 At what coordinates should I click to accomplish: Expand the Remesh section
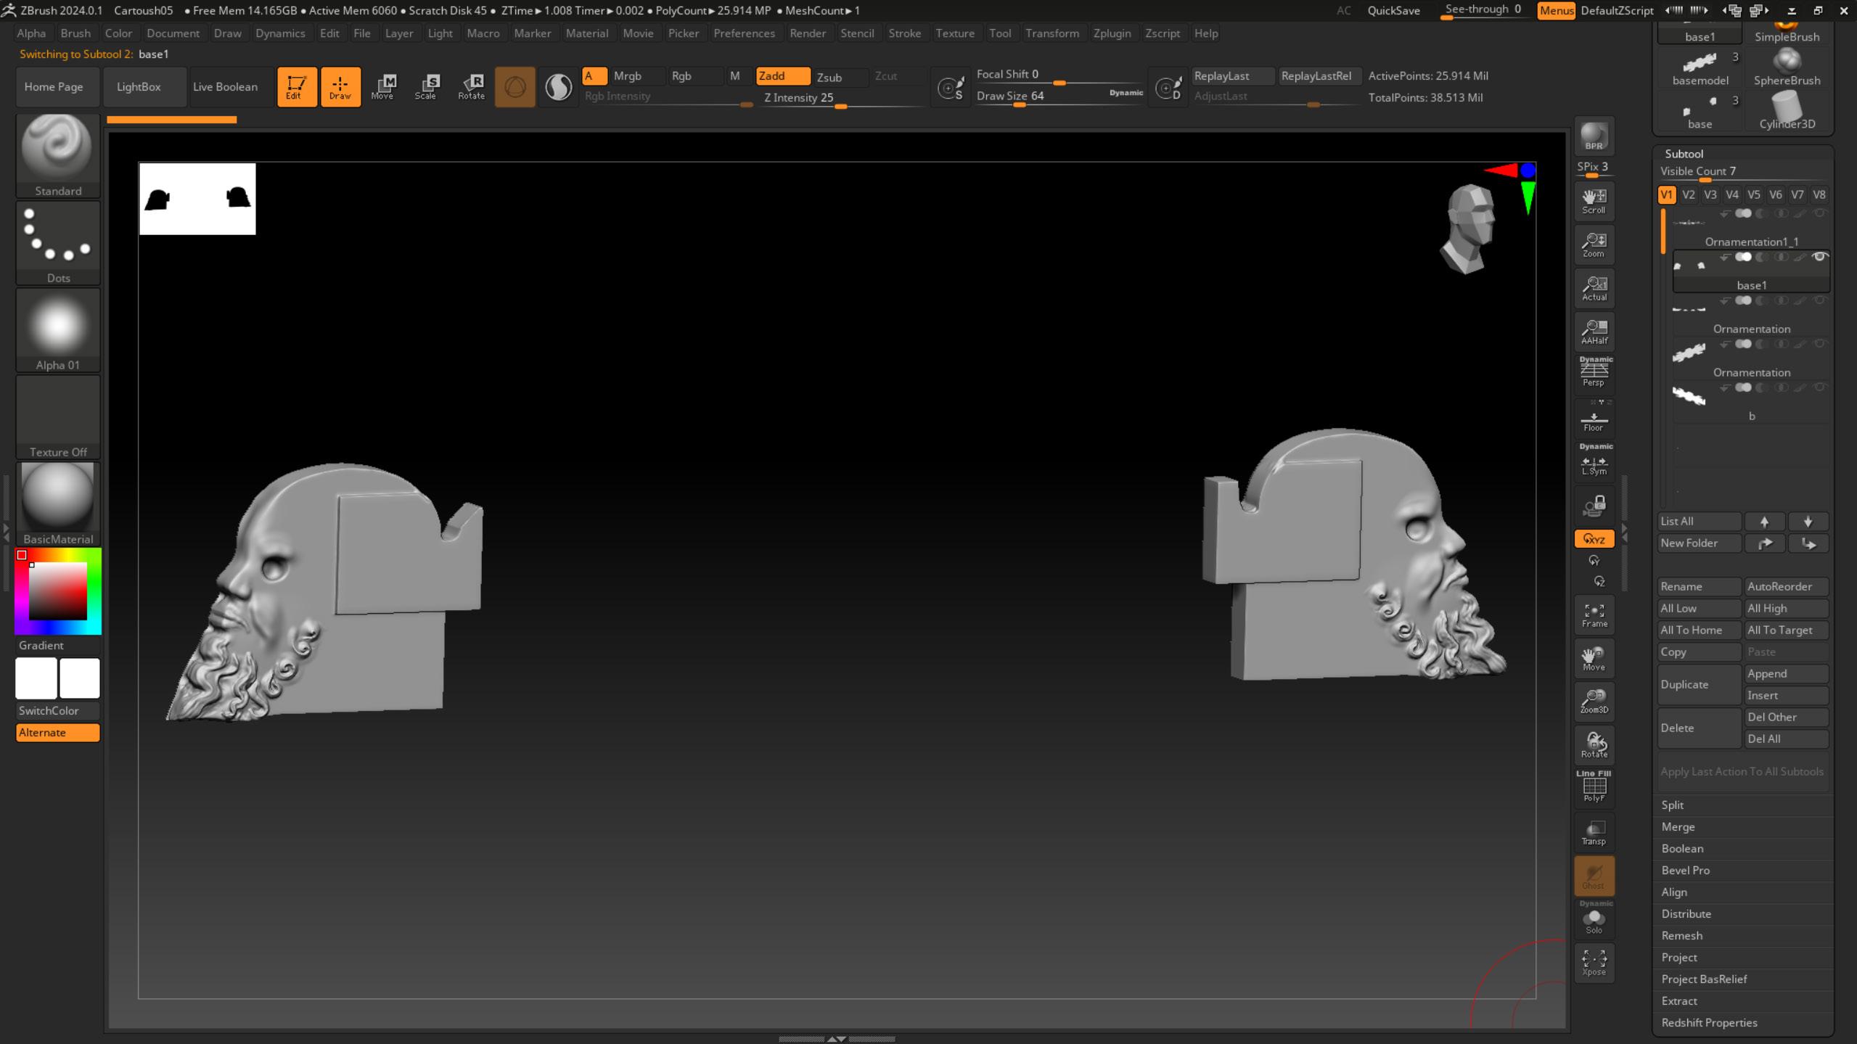coord(1681,935)
